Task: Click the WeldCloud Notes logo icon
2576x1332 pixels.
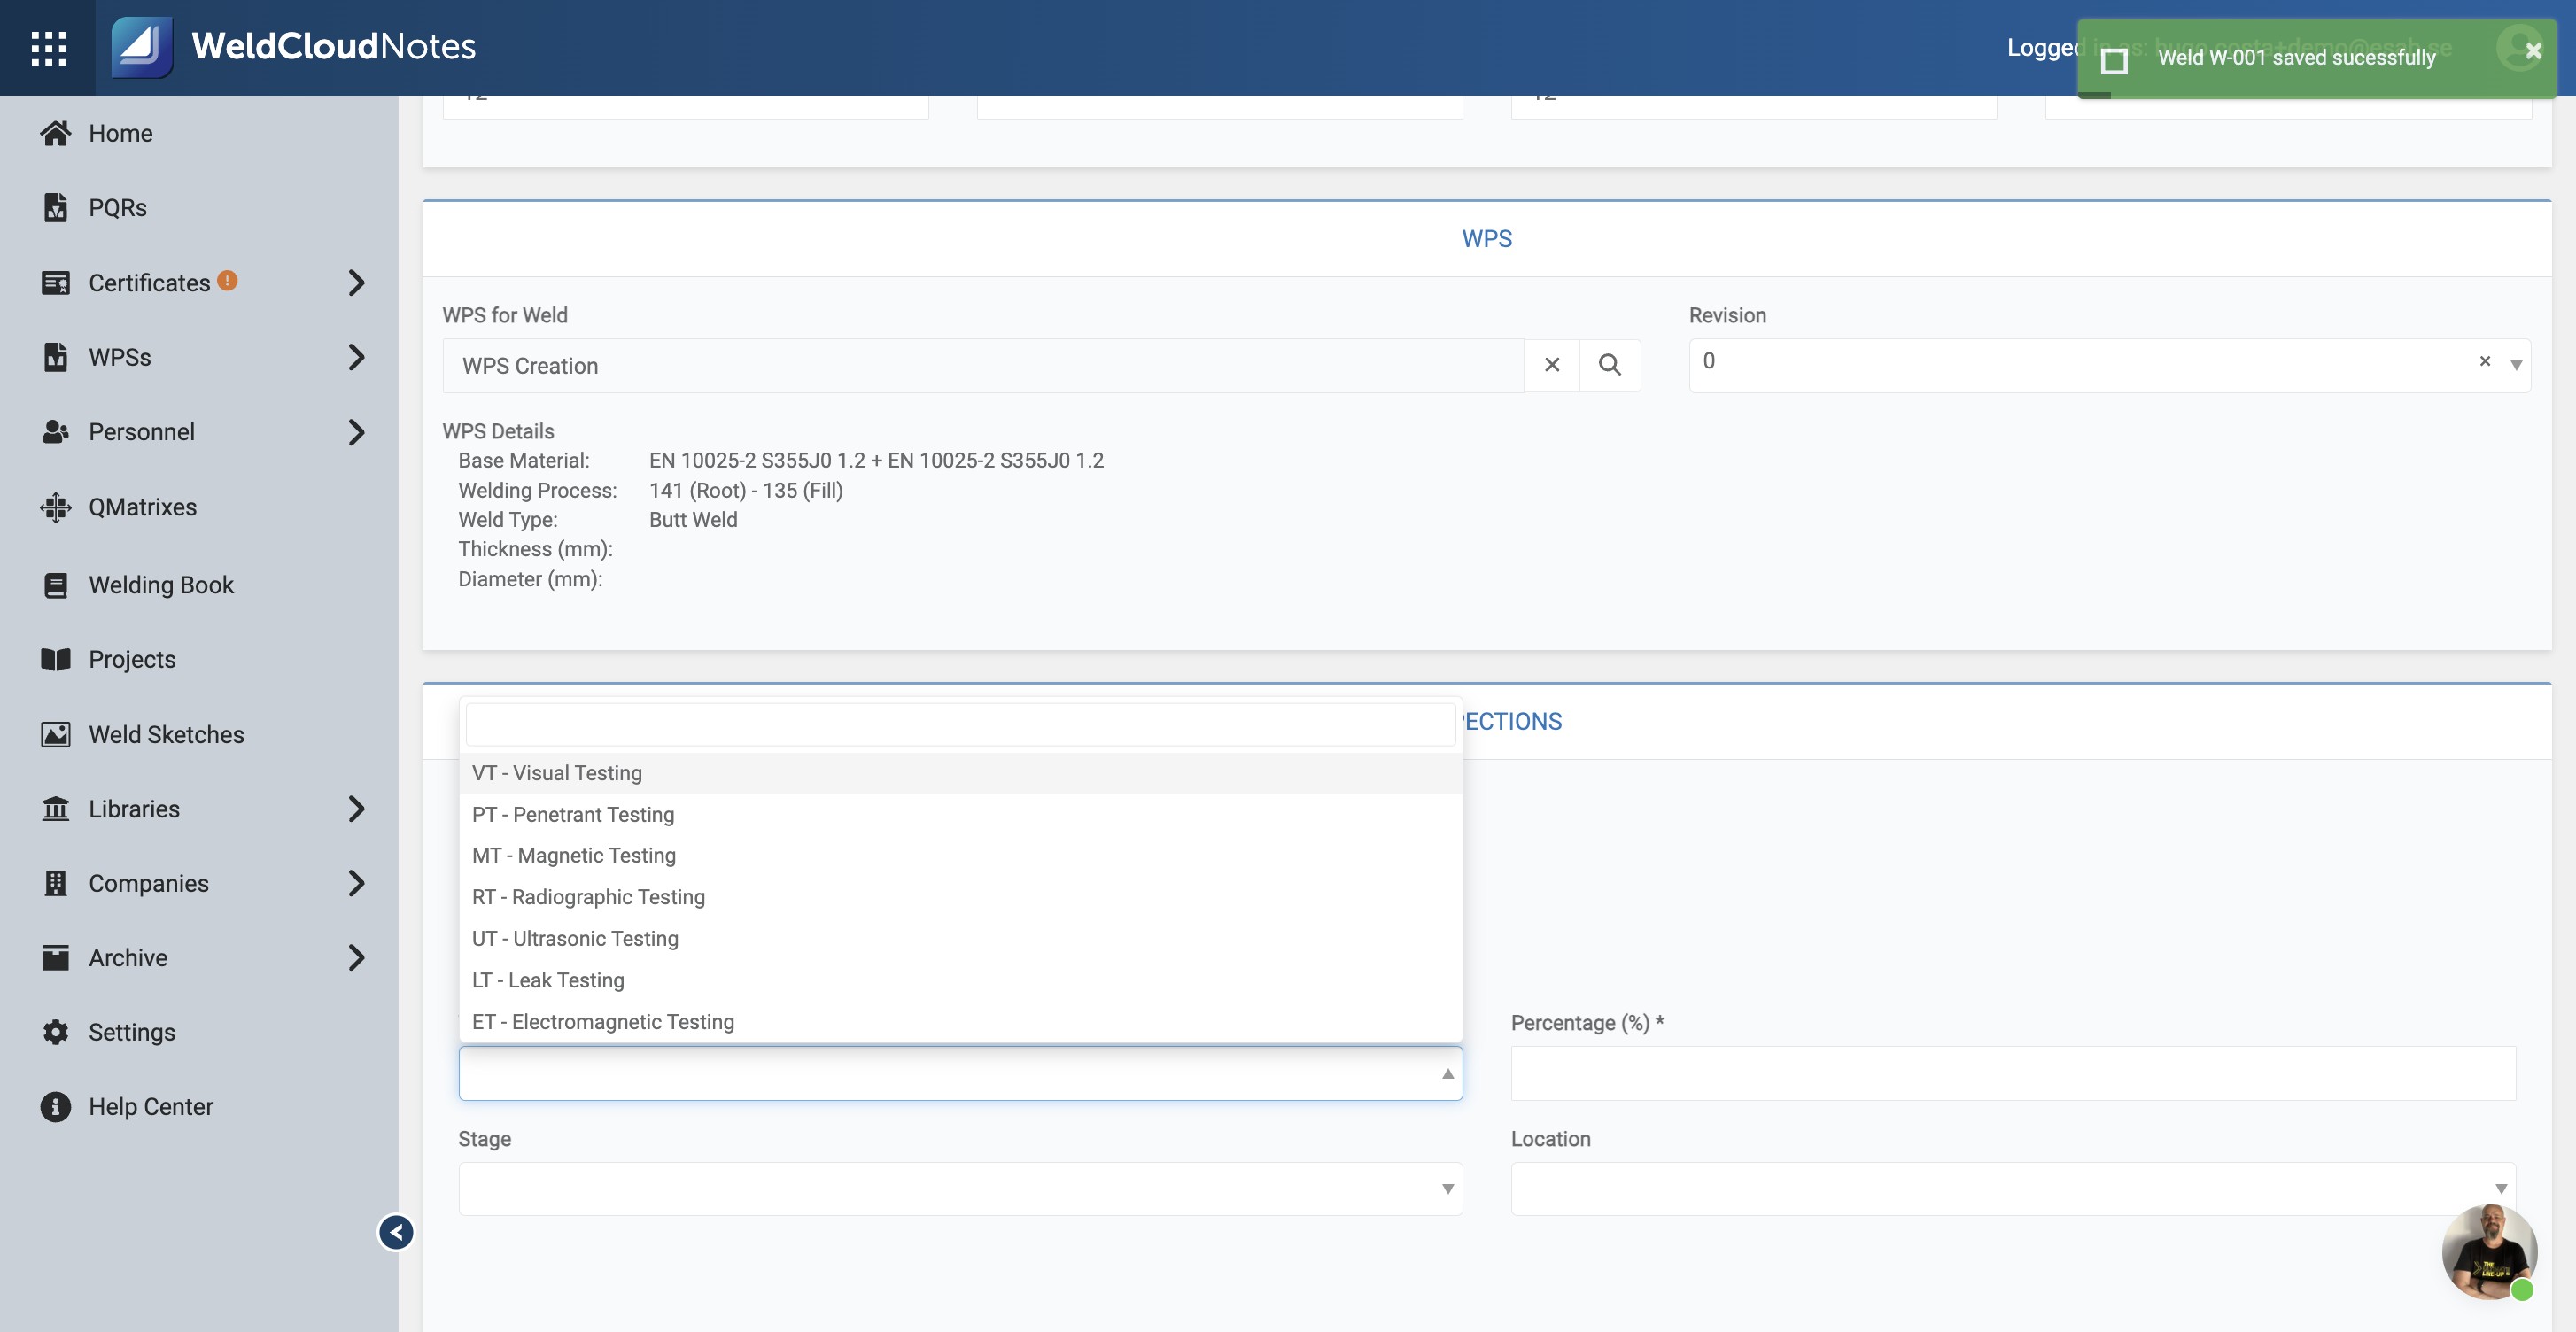Action: 141,47
